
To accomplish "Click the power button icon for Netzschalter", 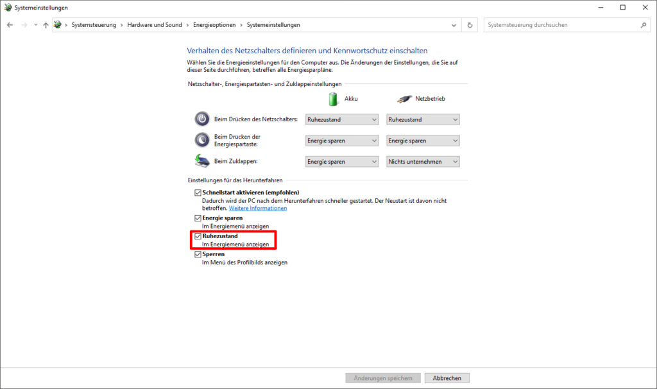I will [x=202, y=119].
